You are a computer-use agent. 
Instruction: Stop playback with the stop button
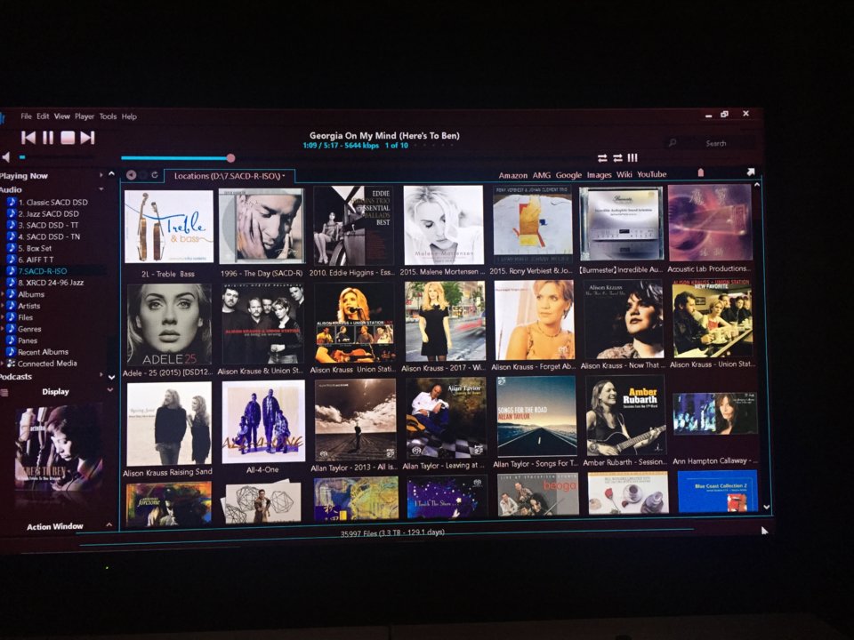point(68,138)
